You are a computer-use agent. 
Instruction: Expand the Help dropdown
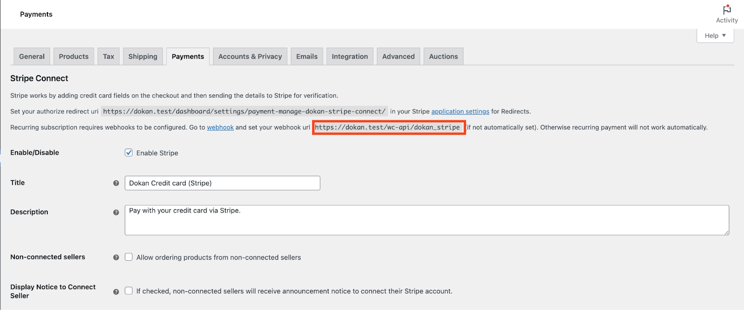[x=715, y=36]
